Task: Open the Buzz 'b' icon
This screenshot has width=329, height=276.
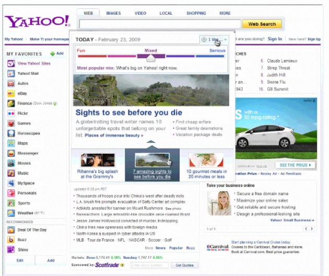Action: click(x=11, y=239)
